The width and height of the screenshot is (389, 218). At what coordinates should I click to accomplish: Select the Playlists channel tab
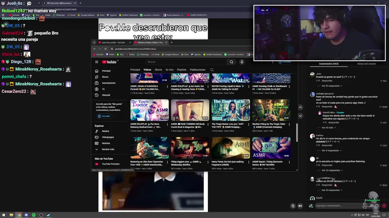182,70
